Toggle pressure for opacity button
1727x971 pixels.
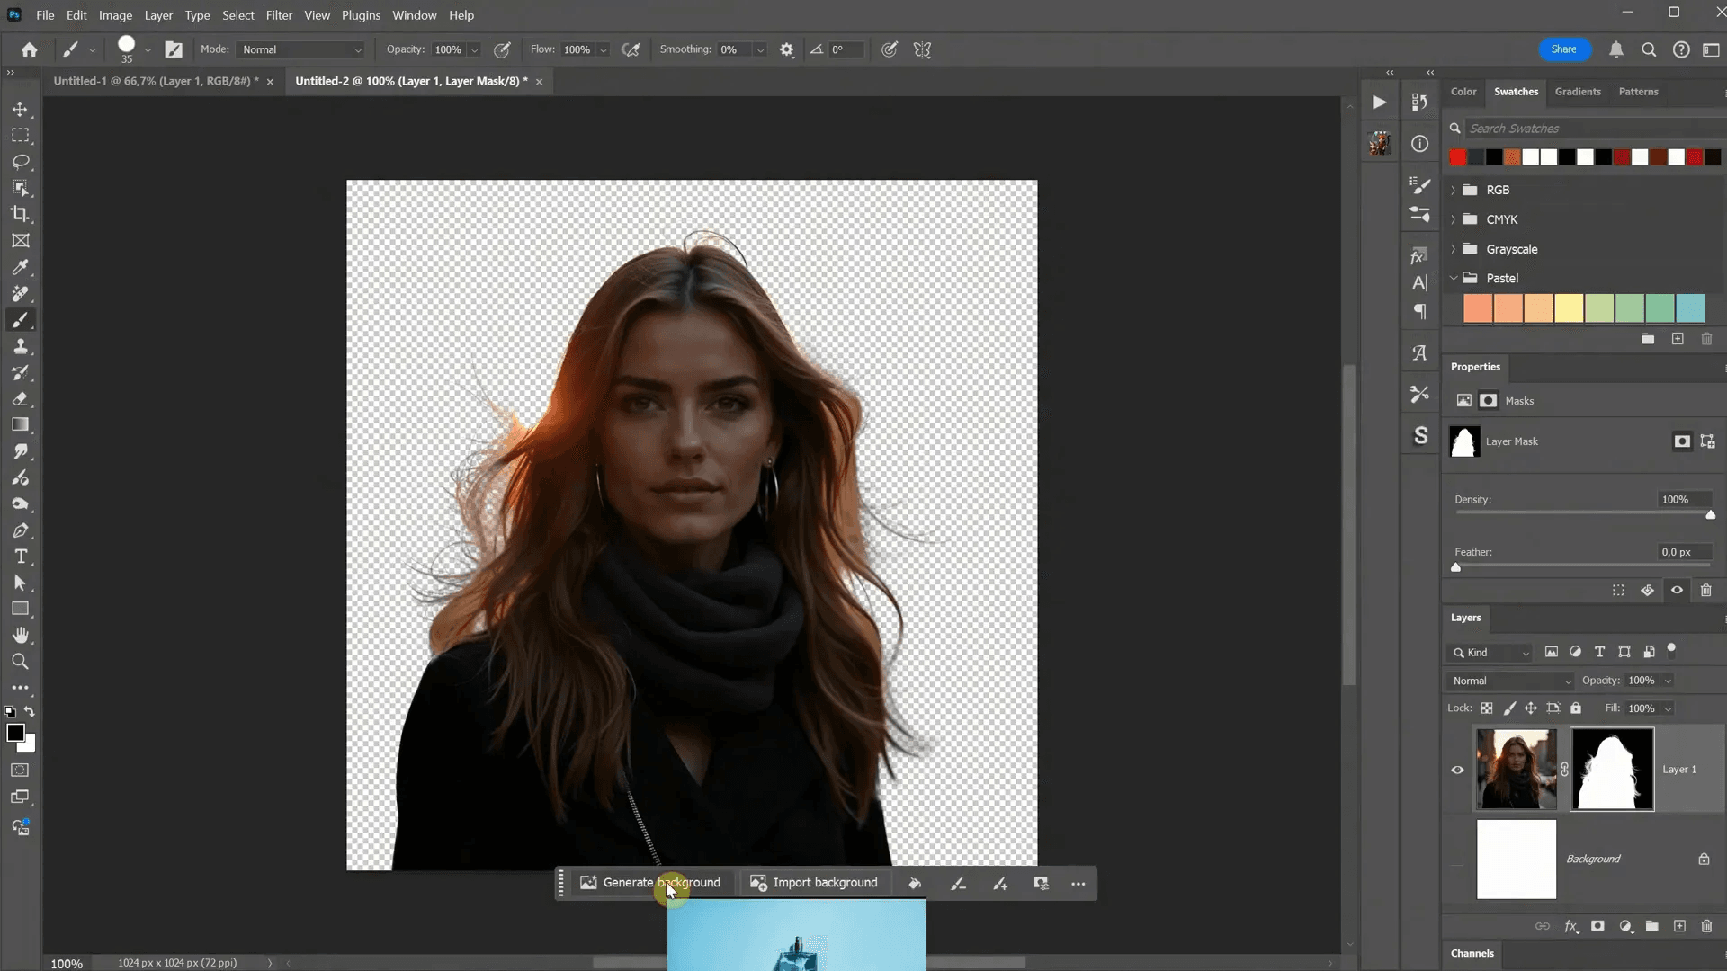click(503, 49)
